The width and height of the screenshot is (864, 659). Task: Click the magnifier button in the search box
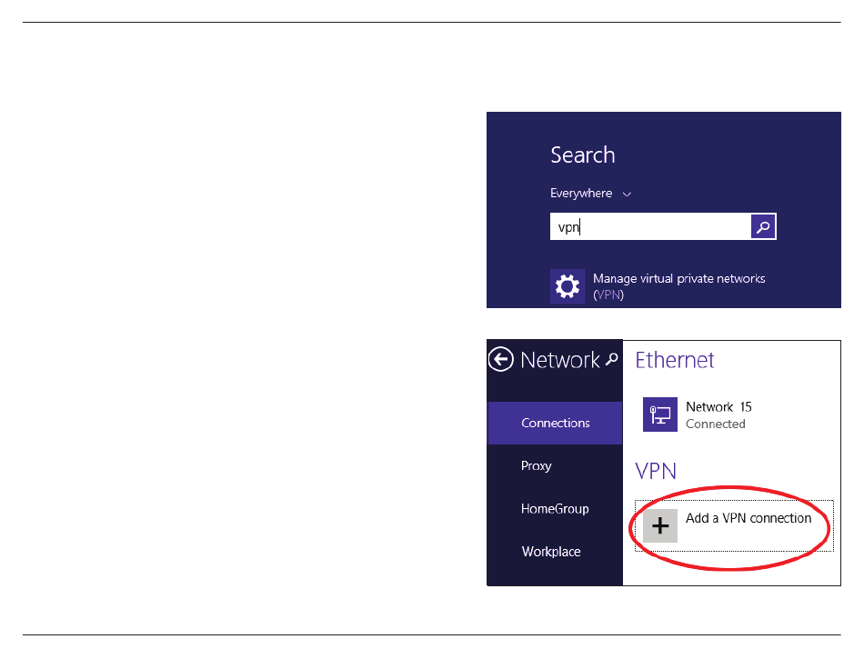[763, 227]
